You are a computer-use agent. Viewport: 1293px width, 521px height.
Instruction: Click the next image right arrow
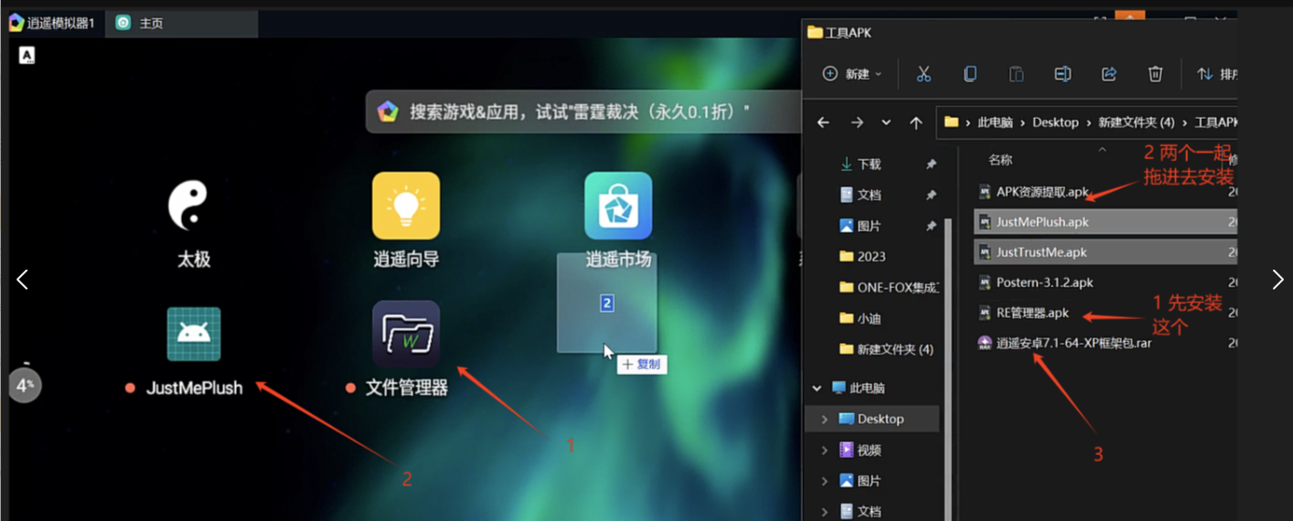(x=1277, y=280)
